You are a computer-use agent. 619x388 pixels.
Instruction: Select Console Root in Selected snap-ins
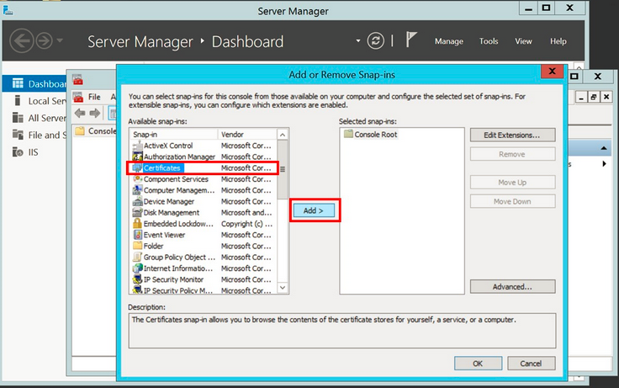pyautogui.click(x=375, y=135)
